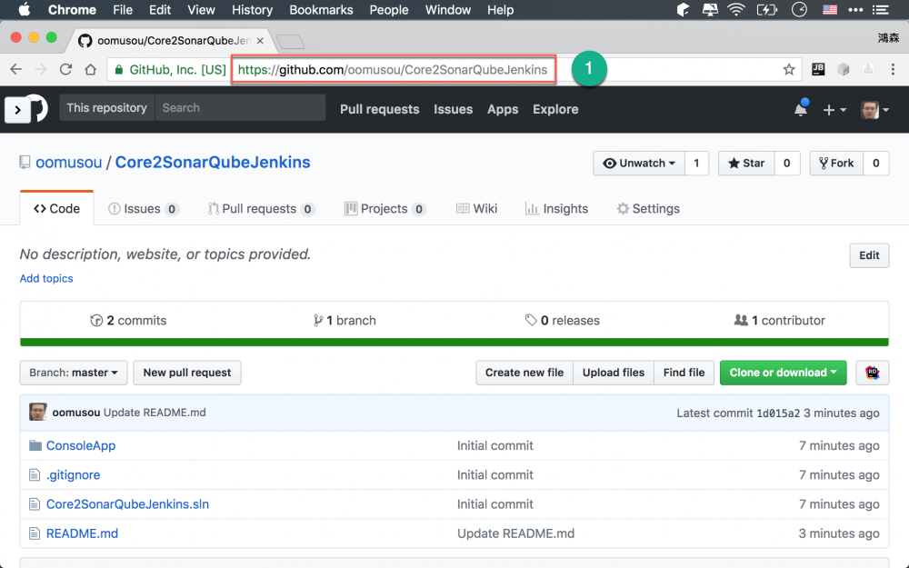The image size is (909, 568).
Task: Open the Clone or download dropdown
Action: point(783,373)
